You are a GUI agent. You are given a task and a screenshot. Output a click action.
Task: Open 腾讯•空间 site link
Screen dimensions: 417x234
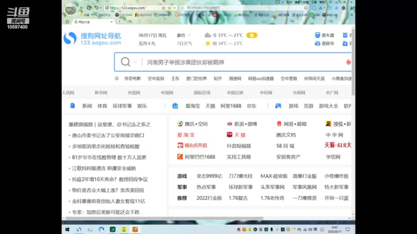(192, 124)
